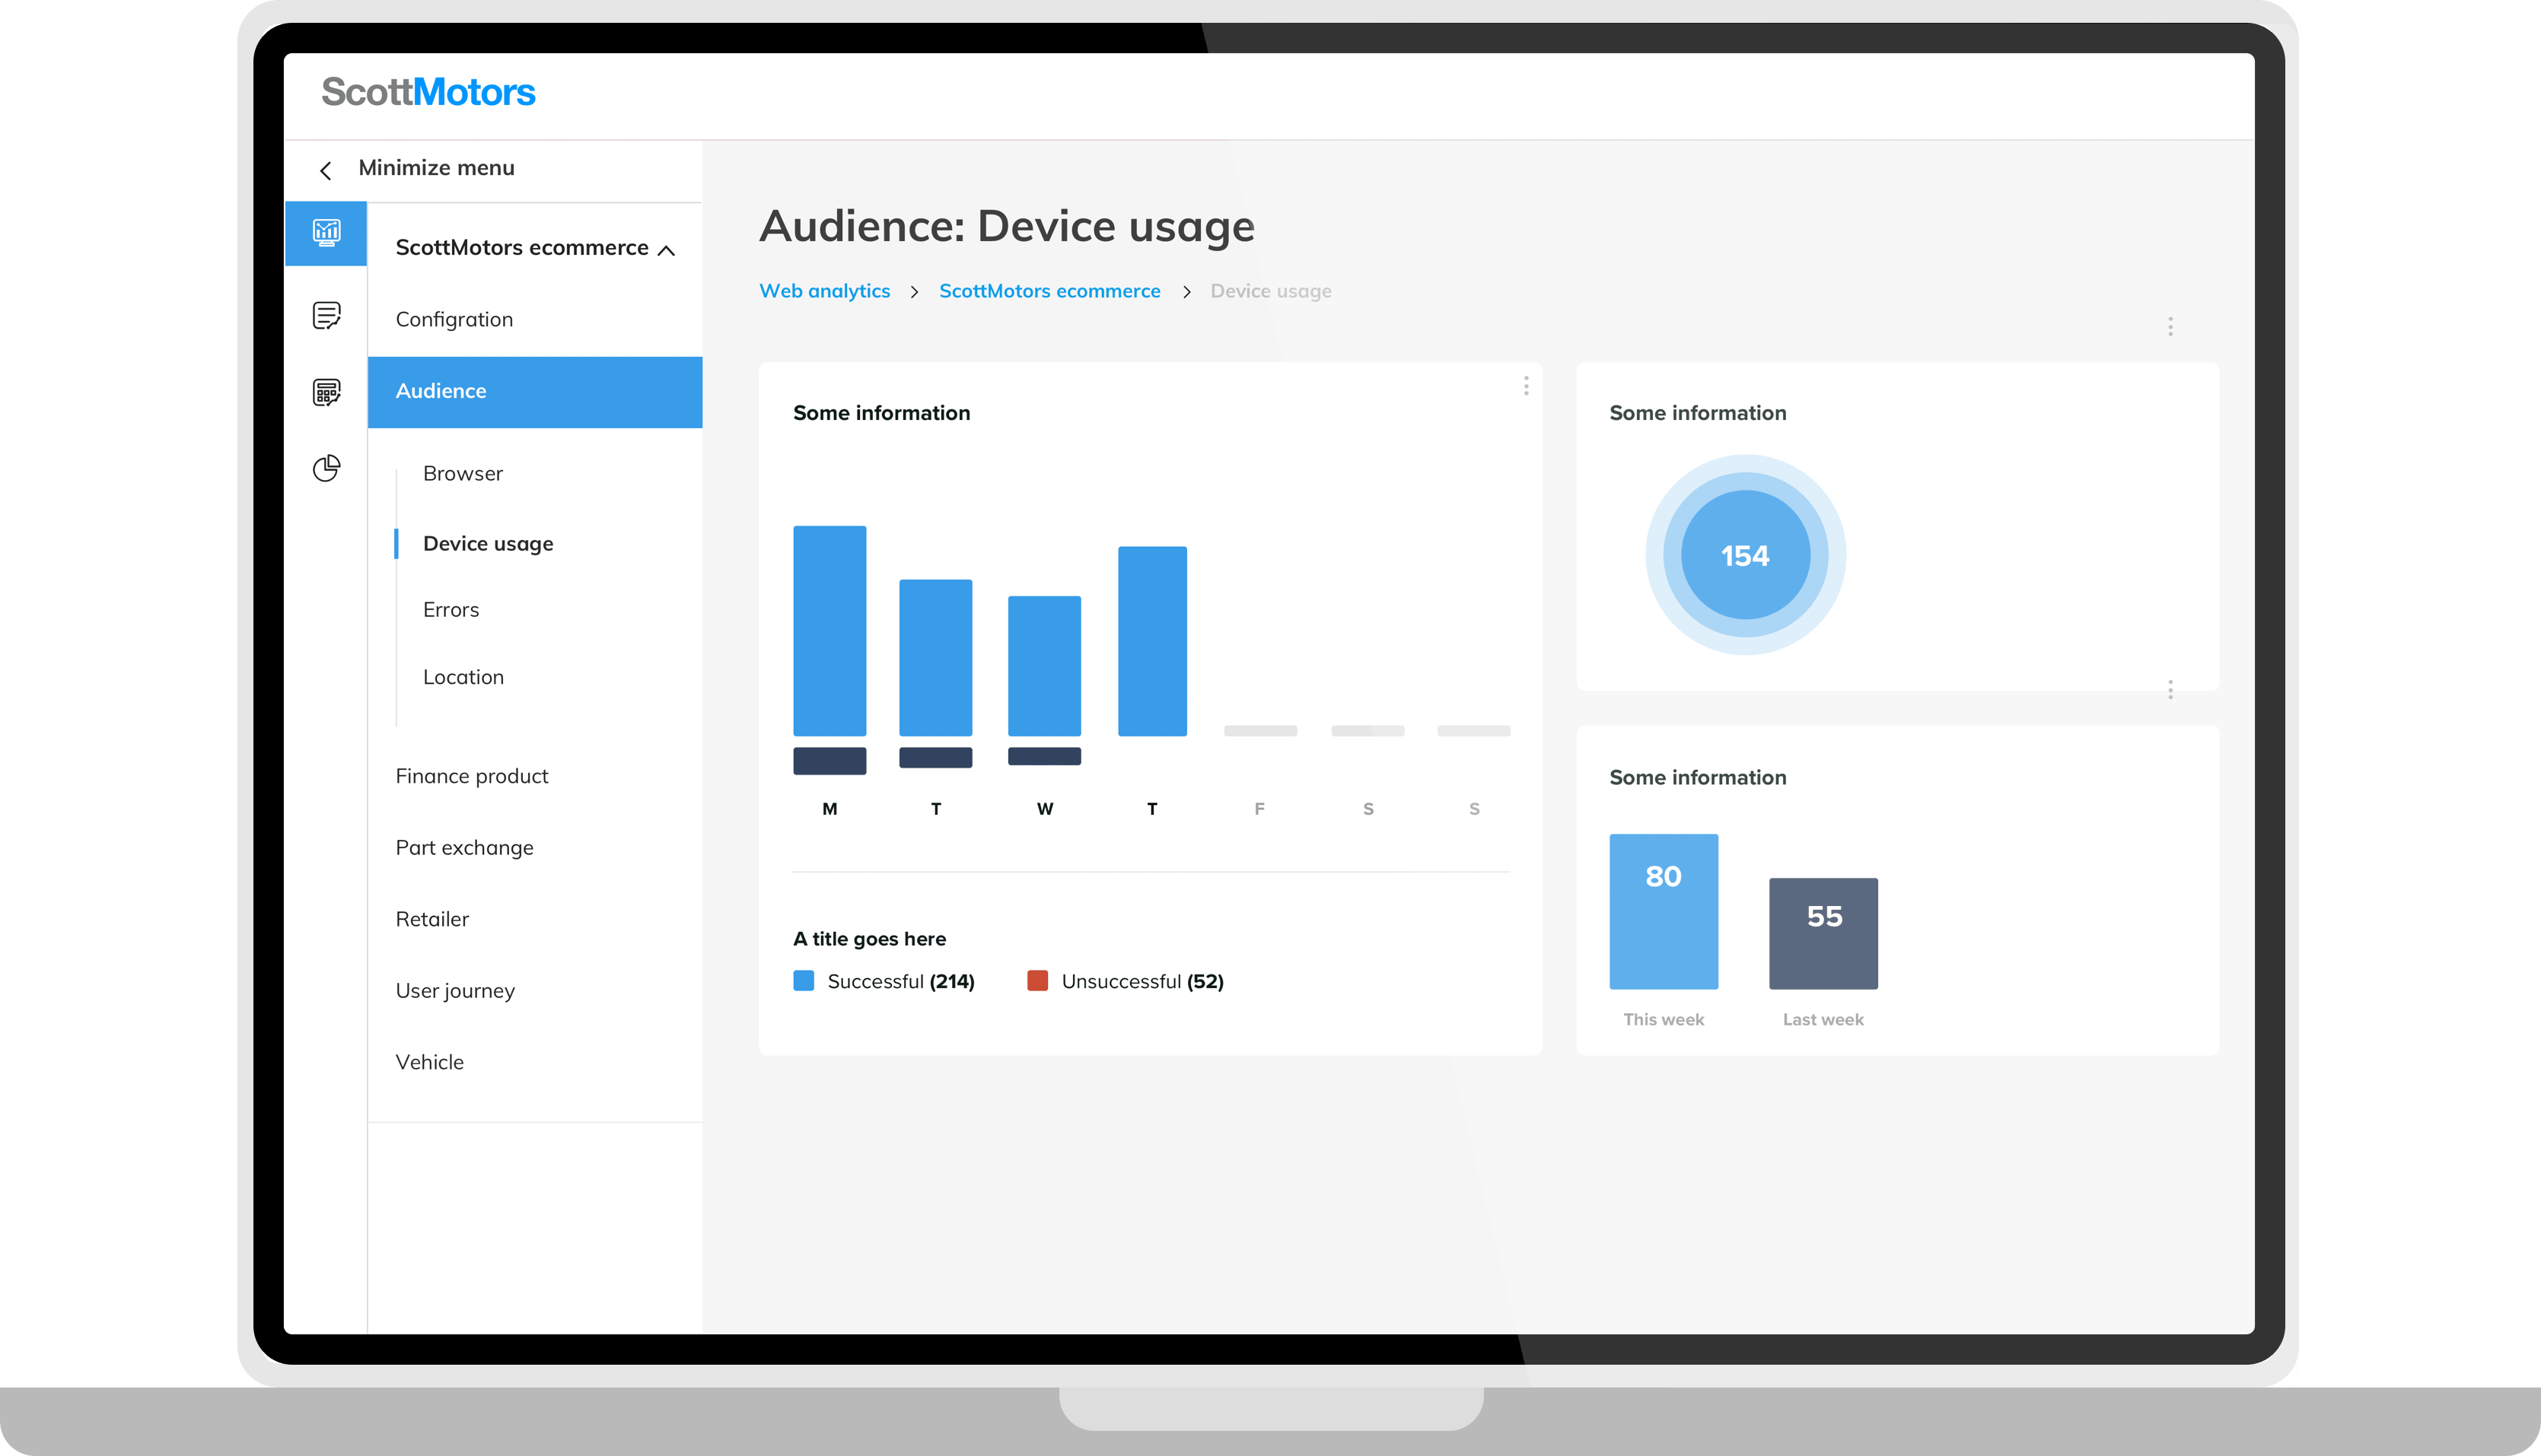Select the calculator form sidebar icon

coord(326,391)
